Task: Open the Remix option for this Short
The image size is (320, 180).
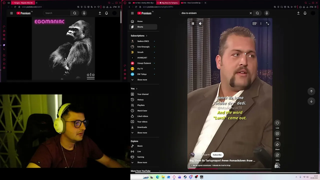Action: point(277,155)
